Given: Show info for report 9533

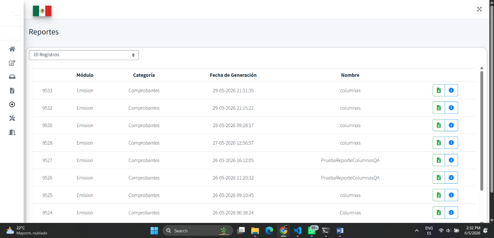Looking at the screenshot, I should [451, 91].
